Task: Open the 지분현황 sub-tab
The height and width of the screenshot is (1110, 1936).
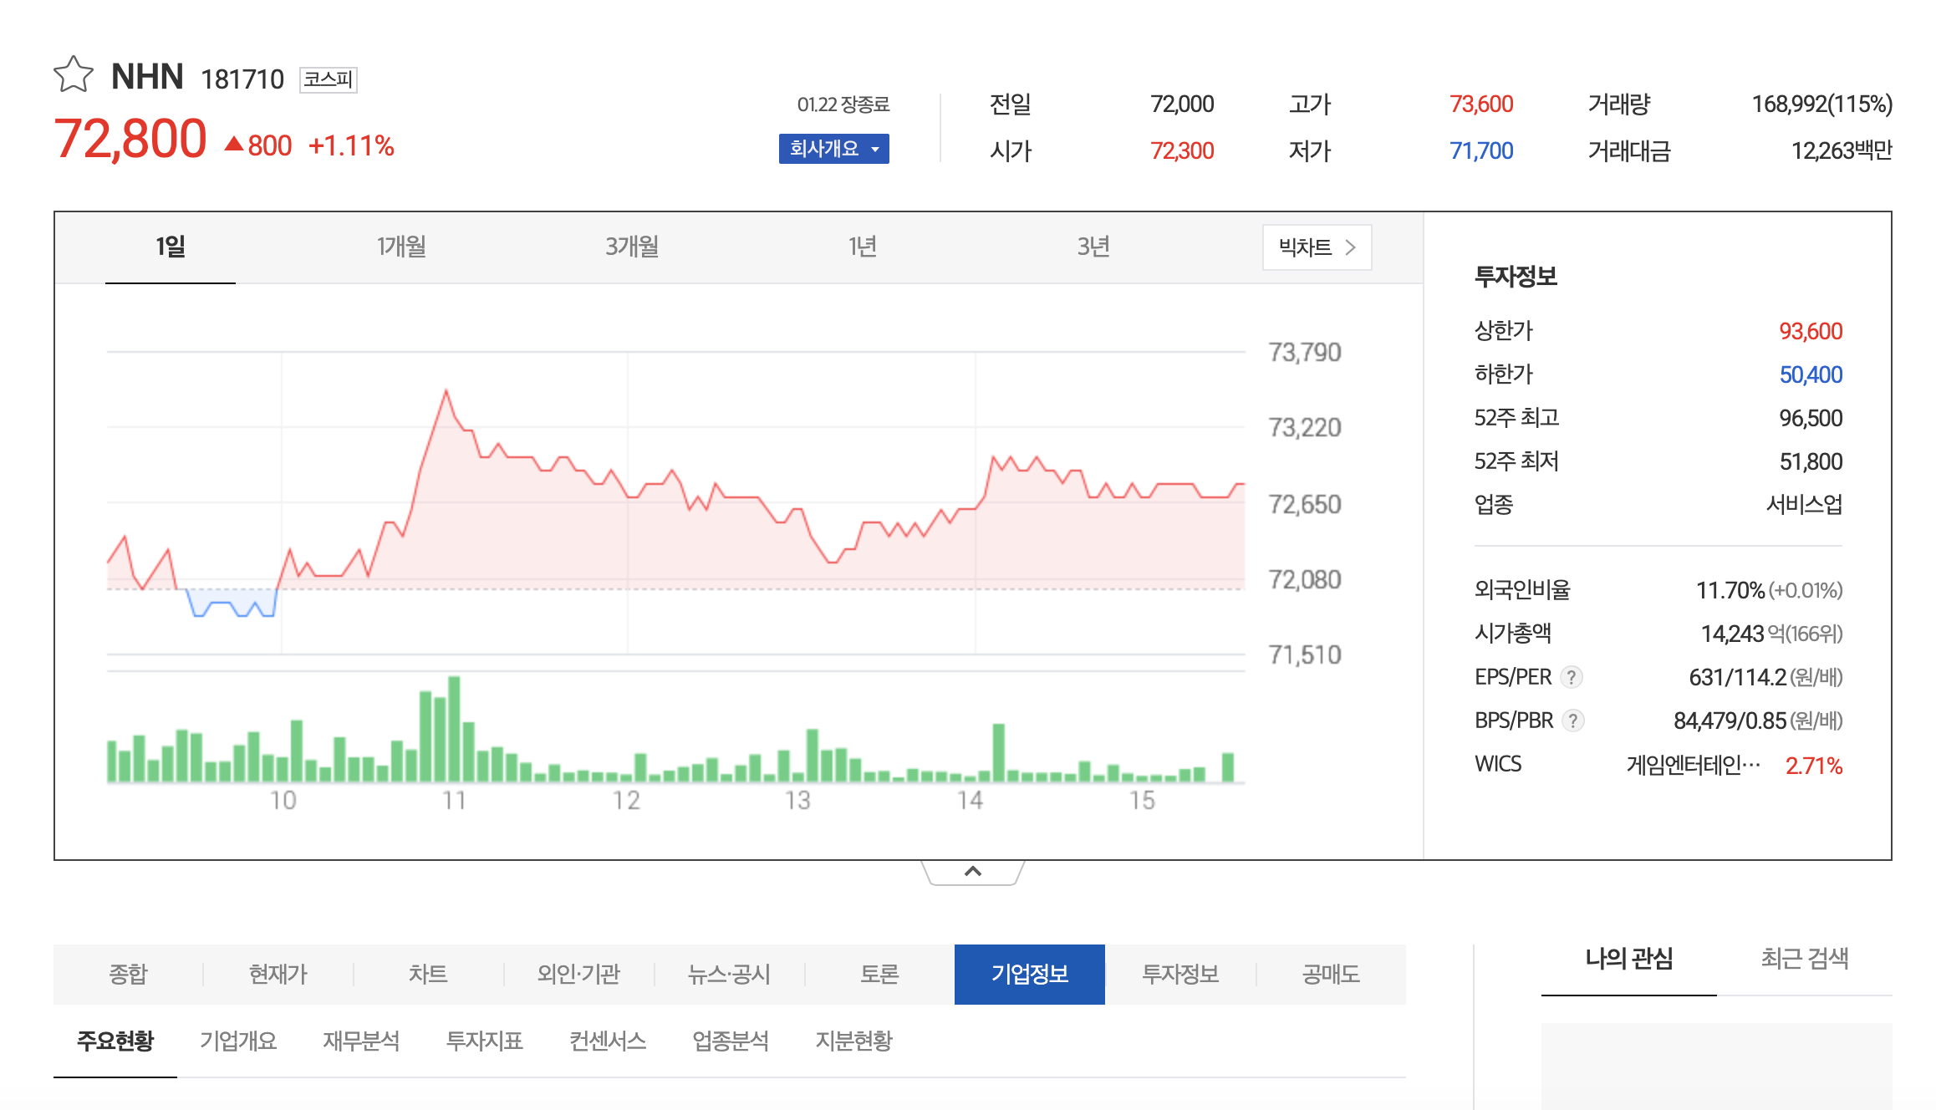Action: tap(854, 1041)
